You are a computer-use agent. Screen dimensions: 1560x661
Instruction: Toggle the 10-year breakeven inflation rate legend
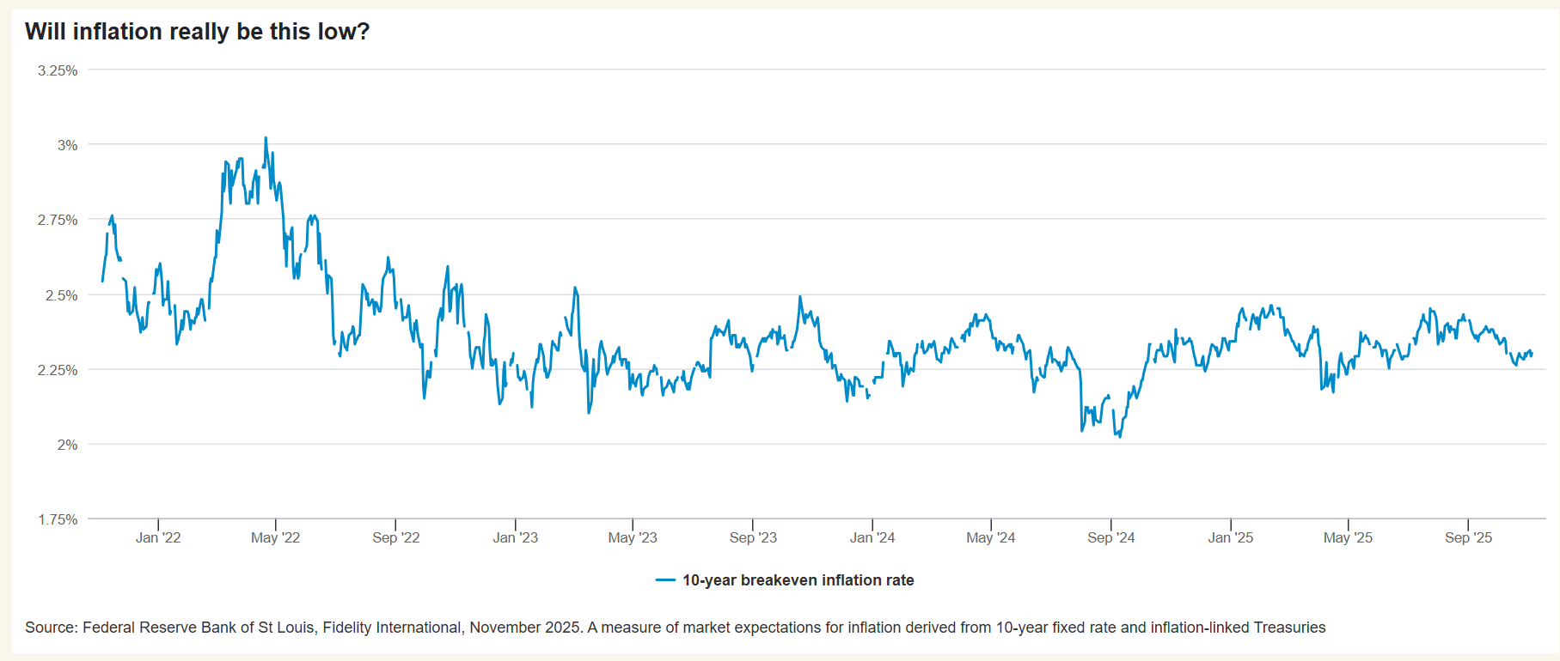[798, 580]
